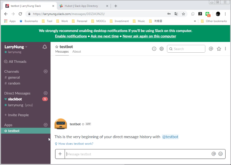
Task: Star the testbot conversation header
Action: point(57,47)
